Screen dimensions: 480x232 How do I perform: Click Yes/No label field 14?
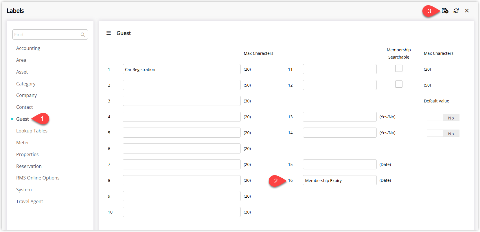(x=340, y=133)
